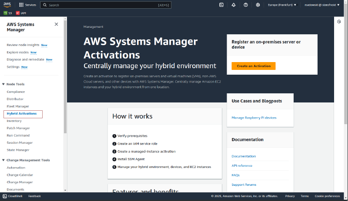Open the notifications bell
This screenshot has height=201, width=348.
pyautogui.click(x=234, y=5)
